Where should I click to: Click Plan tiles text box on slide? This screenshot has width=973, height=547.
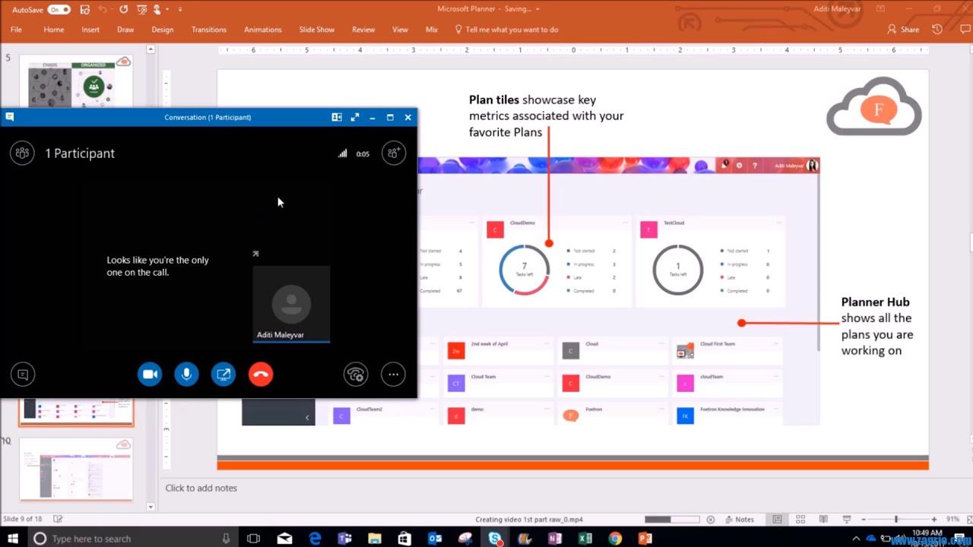click(546, 115)
